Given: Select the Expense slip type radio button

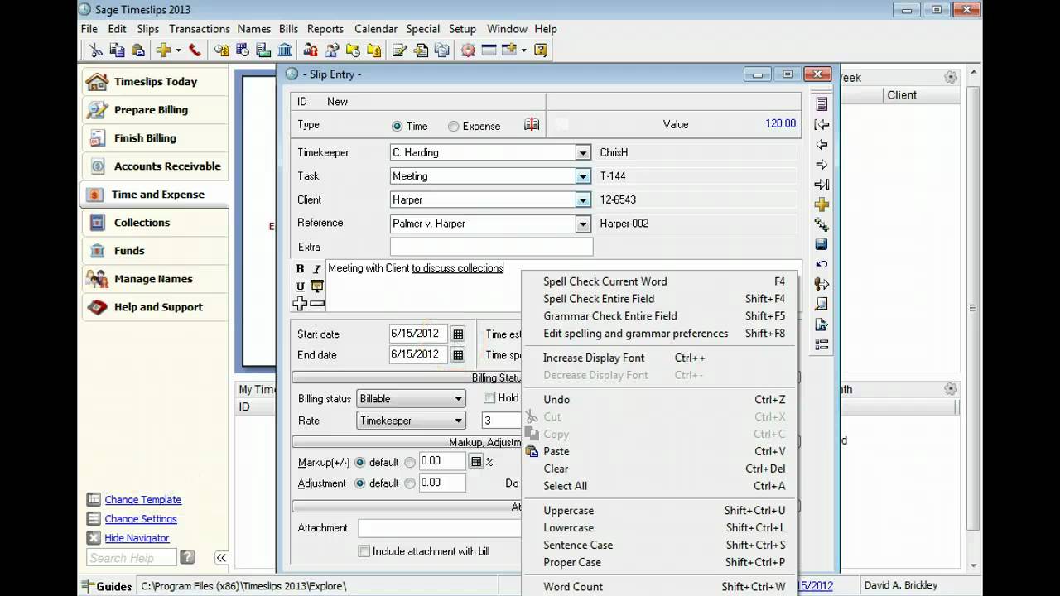Looking at the screenshot, I should point(453,127).
